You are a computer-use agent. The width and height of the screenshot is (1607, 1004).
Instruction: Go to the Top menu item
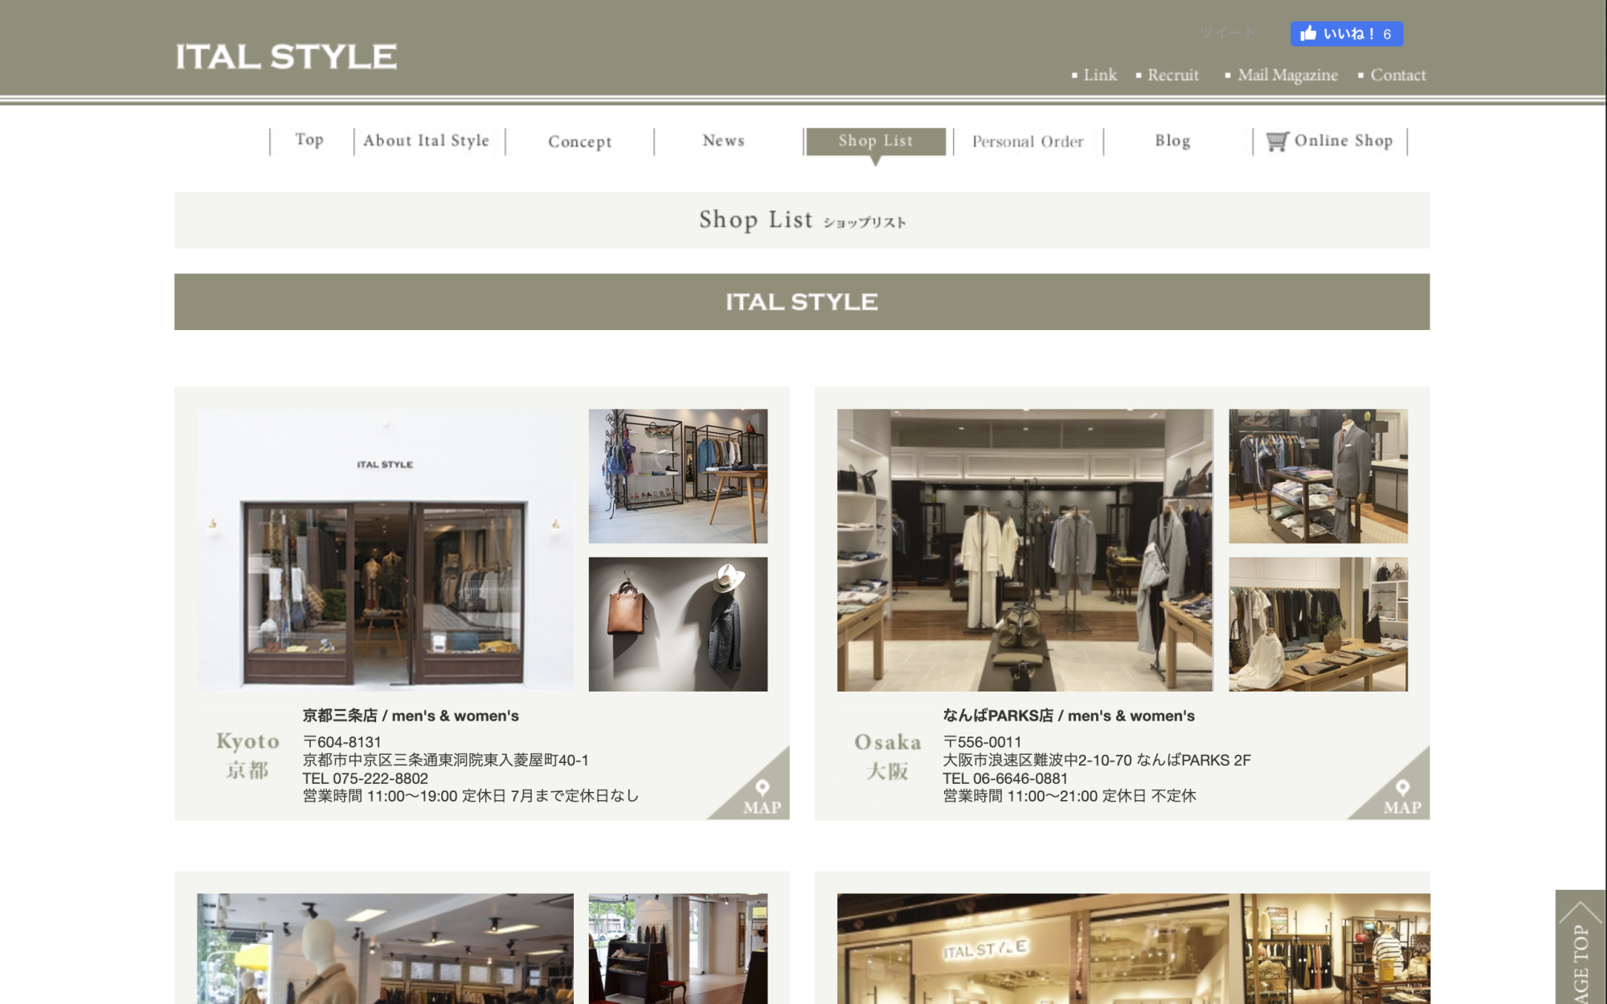(x=309, y=140)
